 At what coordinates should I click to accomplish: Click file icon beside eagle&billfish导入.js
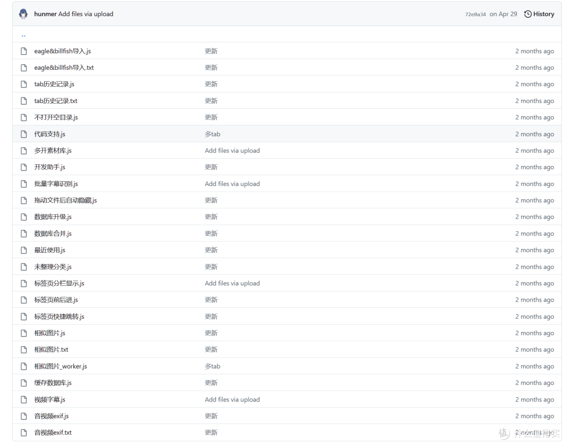[x=24, y=51]
